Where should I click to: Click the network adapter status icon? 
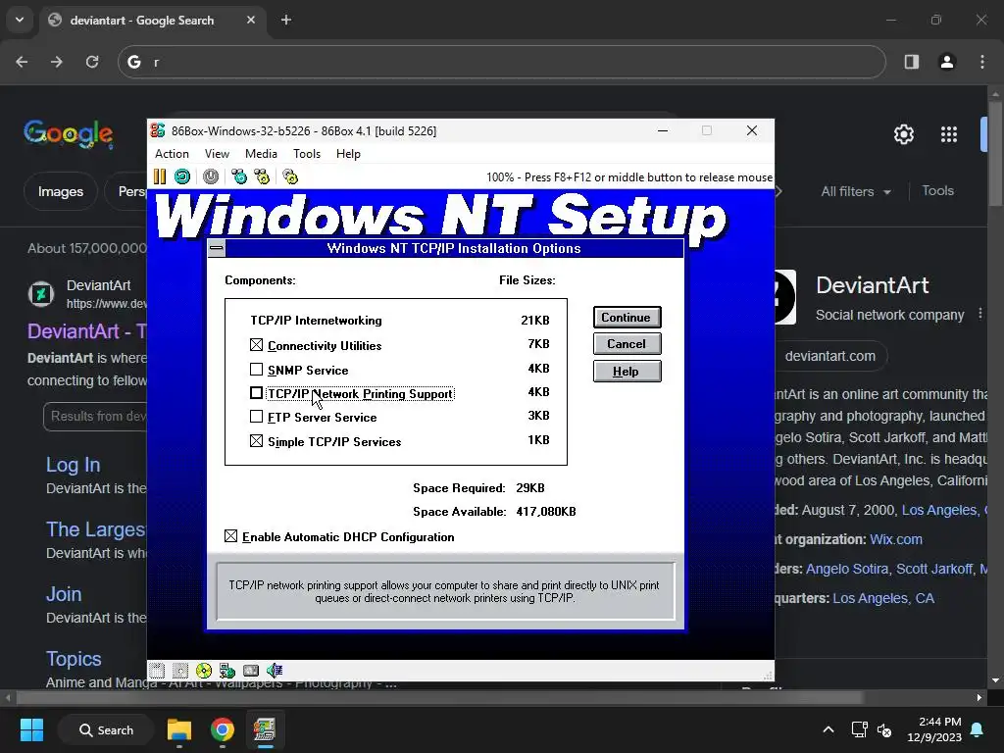pos(227,671)
